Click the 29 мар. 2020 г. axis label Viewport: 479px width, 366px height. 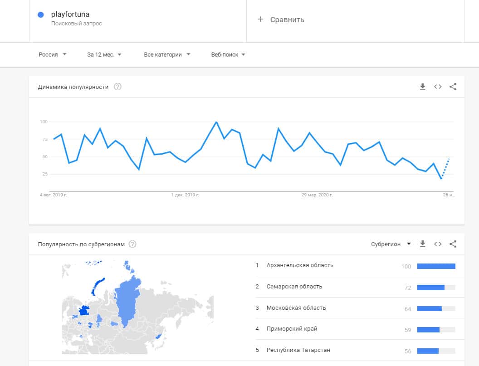pos(317,195)
